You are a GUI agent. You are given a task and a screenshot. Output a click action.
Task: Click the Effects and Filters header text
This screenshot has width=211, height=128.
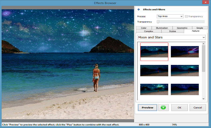154,9
